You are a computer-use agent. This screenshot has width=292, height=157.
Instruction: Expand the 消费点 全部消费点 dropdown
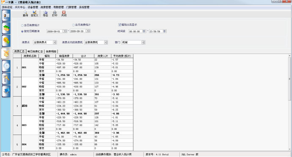tap(55, 42)
